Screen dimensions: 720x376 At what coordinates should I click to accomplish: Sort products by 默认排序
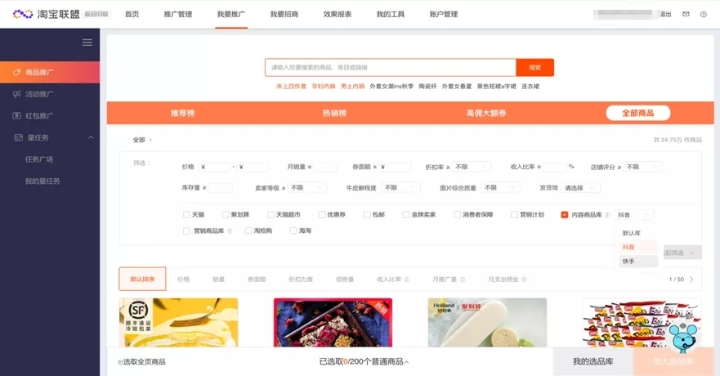pos(142,279)
